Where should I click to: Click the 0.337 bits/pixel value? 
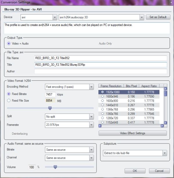[x=131, y=118]
